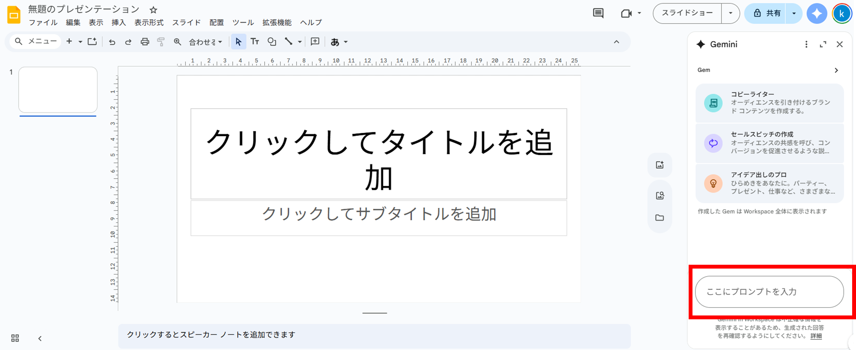
Task: Select the shape insert tool
Action: point(272,41)
